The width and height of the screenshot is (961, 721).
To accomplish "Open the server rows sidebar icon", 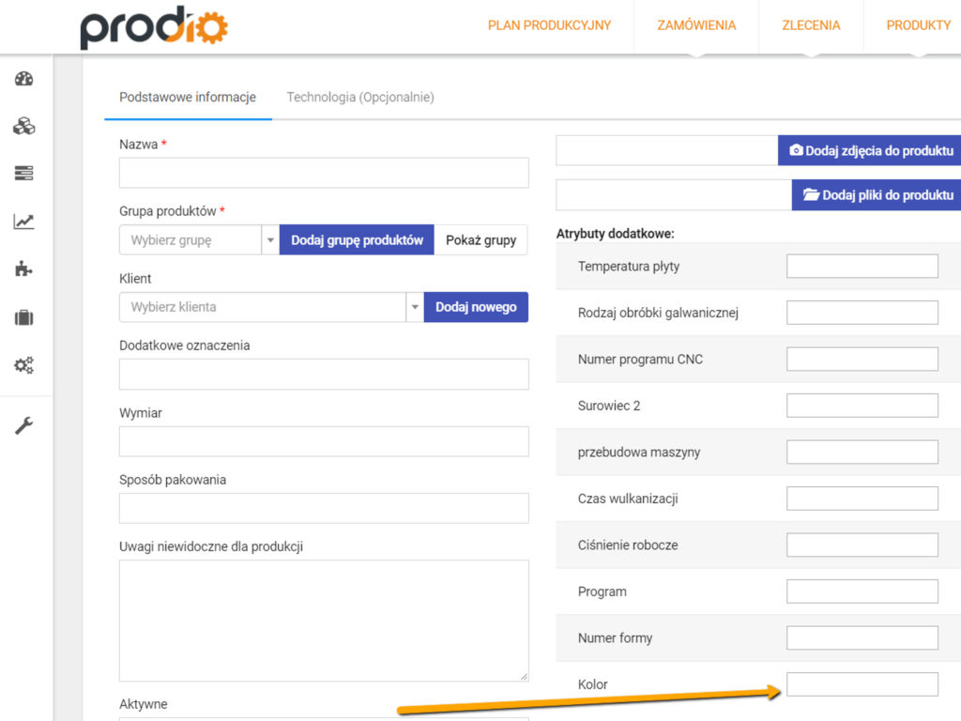I will (x=23, y=173).
